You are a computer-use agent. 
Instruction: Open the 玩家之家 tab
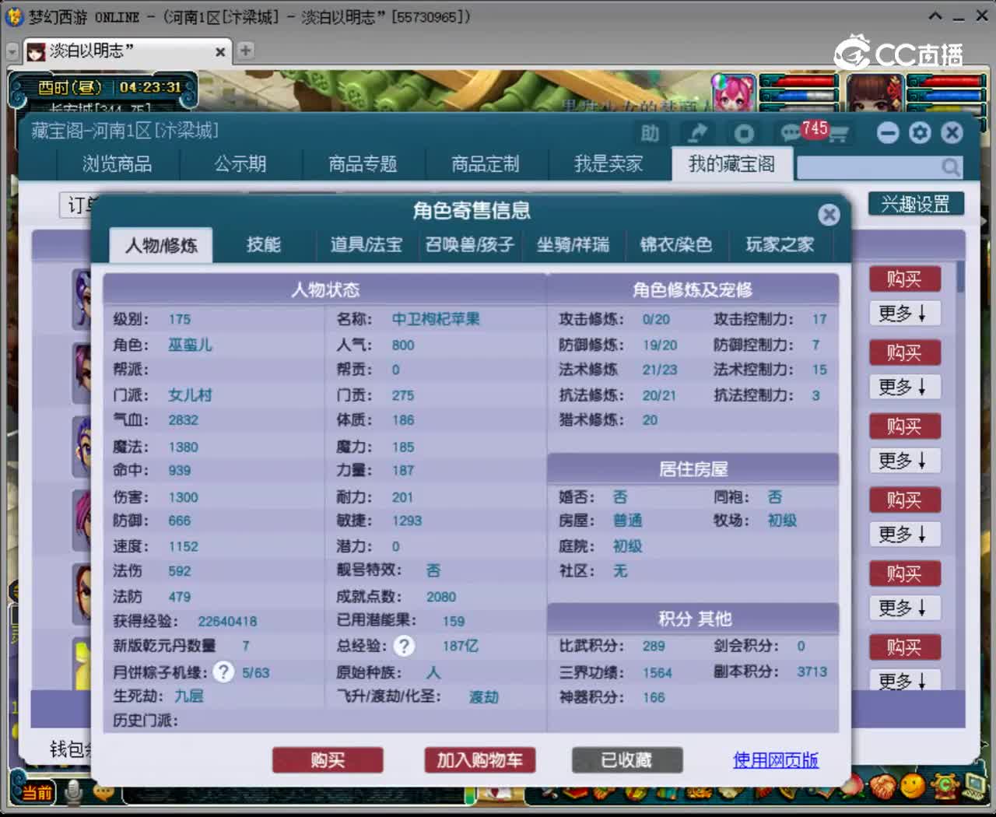click(780, 245)
